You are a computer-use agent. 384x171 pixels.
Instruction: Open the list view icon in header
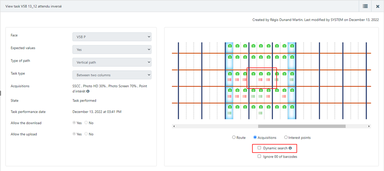click(x=365, y=6)
